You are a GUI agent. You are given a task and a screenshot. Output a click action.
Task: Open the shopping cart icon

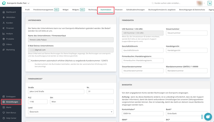pyautogui.click(x=210, y=3)
